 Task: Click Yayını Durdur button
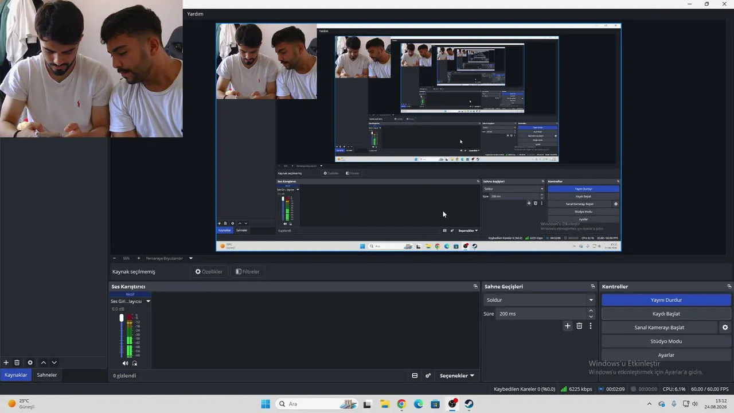click(x=666, y=300)
